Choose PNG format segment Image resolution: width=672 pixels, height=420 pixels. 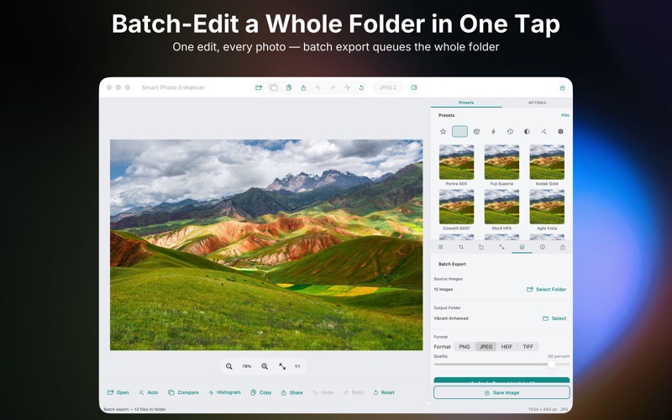point(465,347)
